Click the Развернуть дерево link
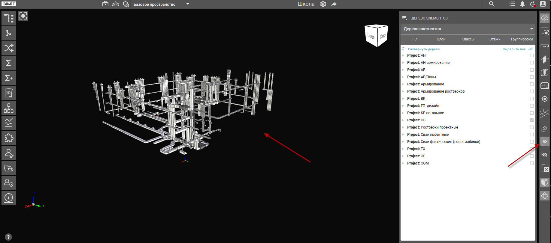This screenshot has height=243, width=551. coord(424,49)
